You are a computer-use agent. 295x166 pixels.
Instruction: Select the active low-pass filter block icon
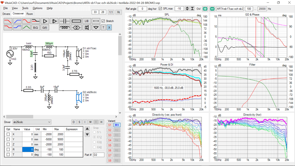click(8, 21)
